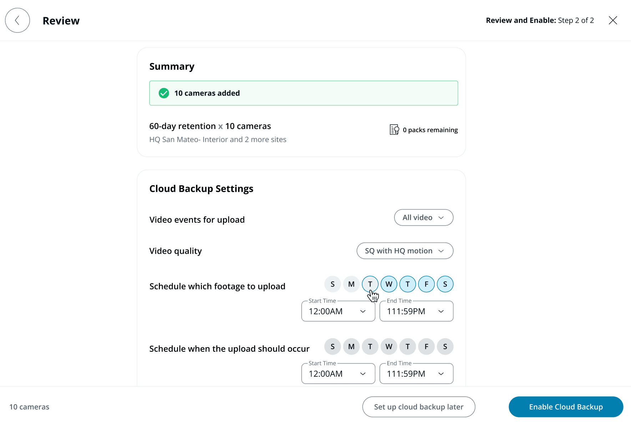Click Set up cloud backup later
Viewport: 631px width, 422px height.
(418, 407)
